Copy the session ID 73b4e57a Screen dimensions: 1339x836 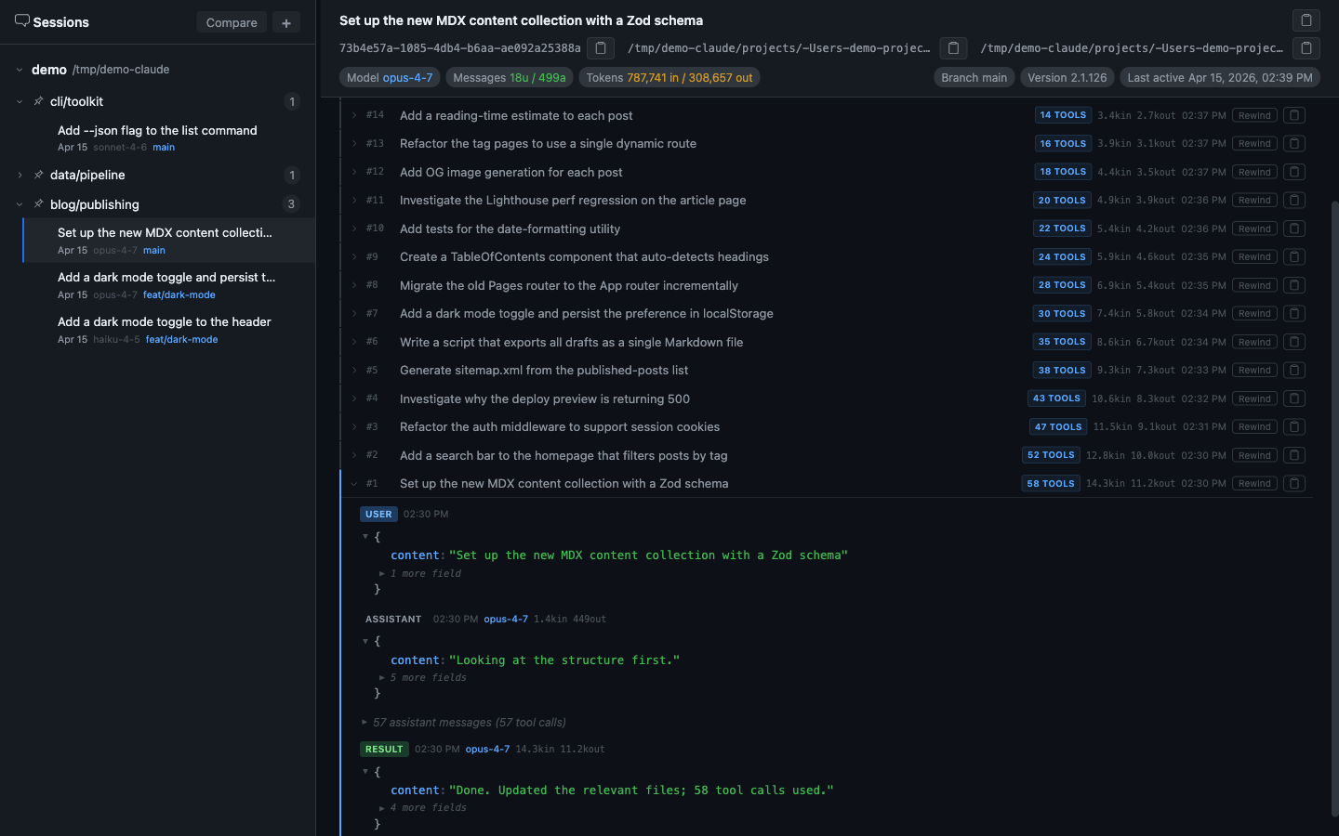pyautogui.click(x=601, y=47)
